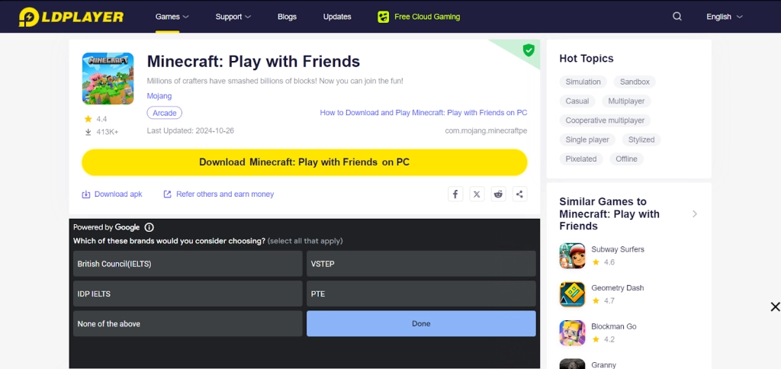Share on Reddit icon
The image size is (781, 369).
[498, 194]
